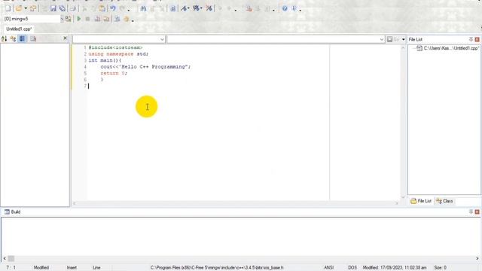
Task: Click Build panel scrollbar right arrow
Action: click(477, 258)
